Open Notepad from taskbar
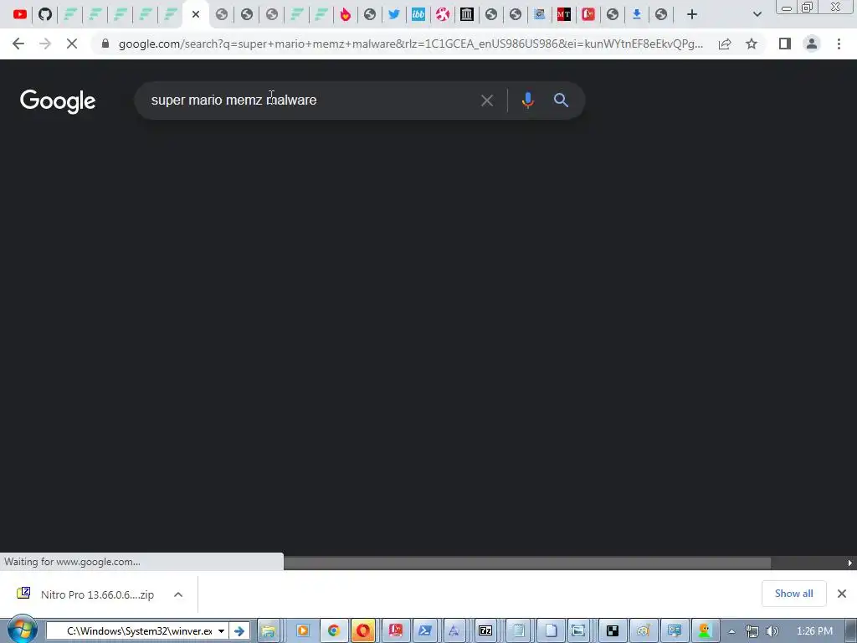Screen dimensions: 857x643 pos(518,631)
